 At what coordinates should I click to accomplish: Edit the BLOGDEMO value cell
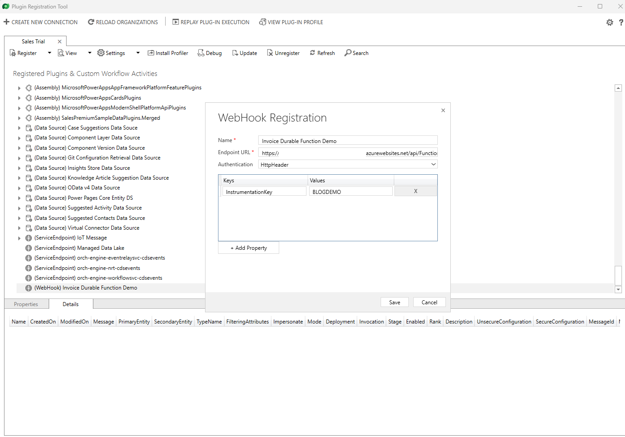click(351, 192)
